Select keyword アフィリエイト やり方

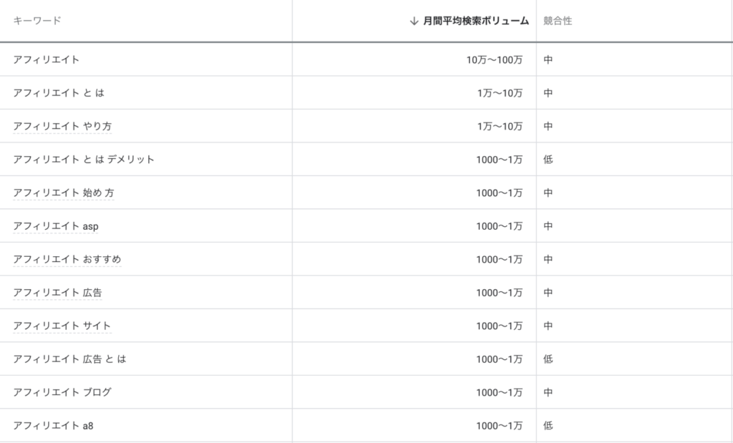point(62,126)
